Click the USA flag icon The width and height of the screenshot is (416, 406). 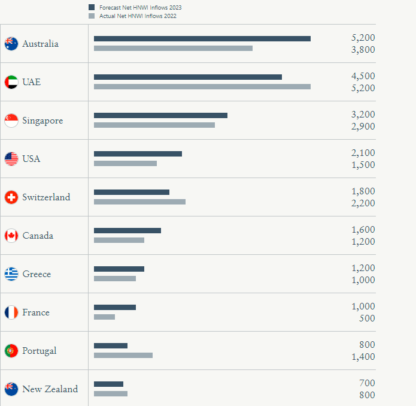click(11, 159)
